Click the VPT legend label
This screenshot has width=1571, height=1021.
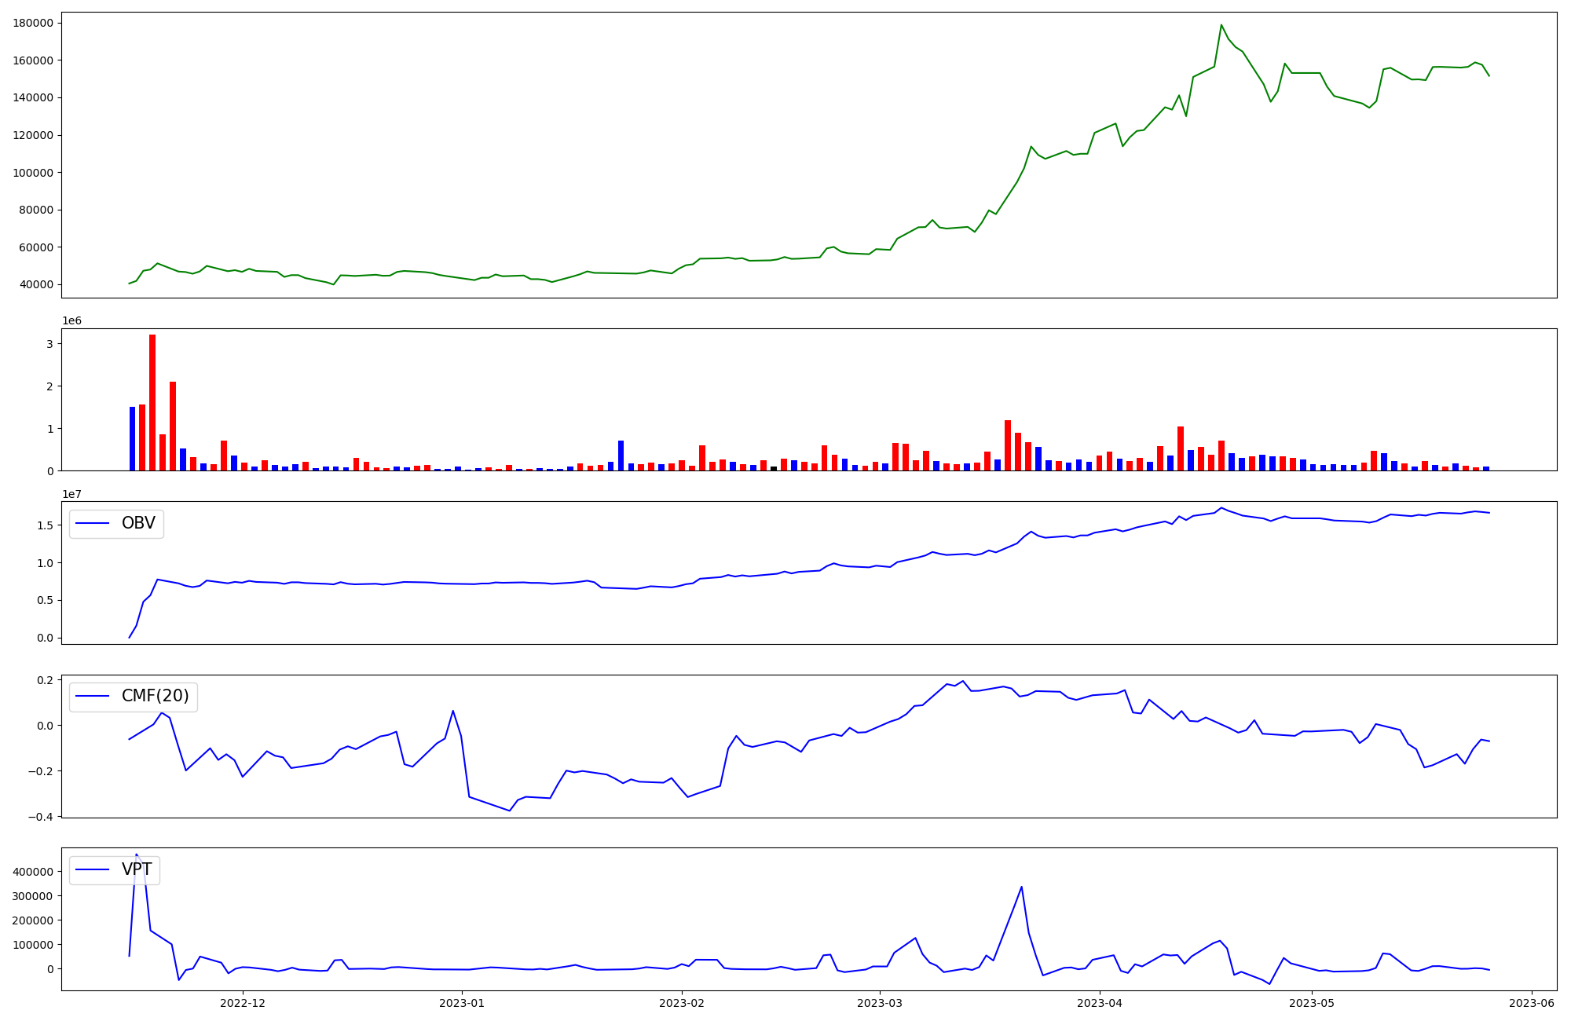pyautogui.click(x=137, y=869)
